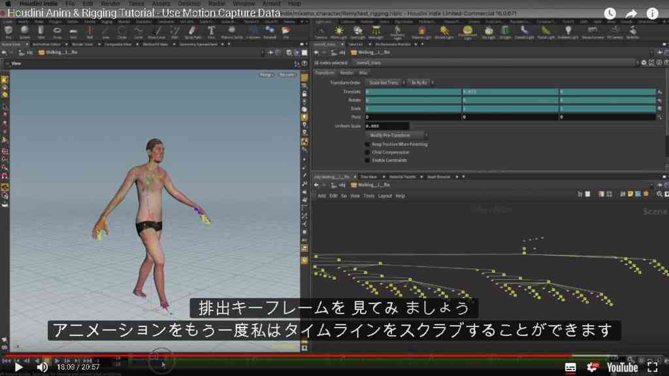Image resolution: width=669 pixels, height=376 pixels.
Task: Open the YouTube logo link
Action: (622, 367)
